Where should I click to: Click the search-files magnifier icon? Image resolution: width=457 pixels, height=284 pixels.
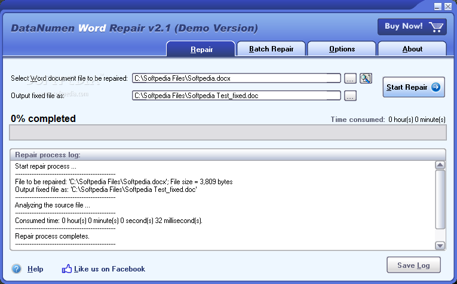point(366,78)
